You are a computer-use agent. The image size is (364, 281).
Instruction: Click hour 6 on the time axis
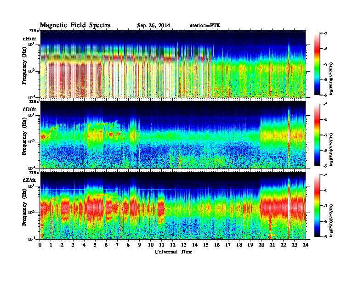tap(106, 245)
